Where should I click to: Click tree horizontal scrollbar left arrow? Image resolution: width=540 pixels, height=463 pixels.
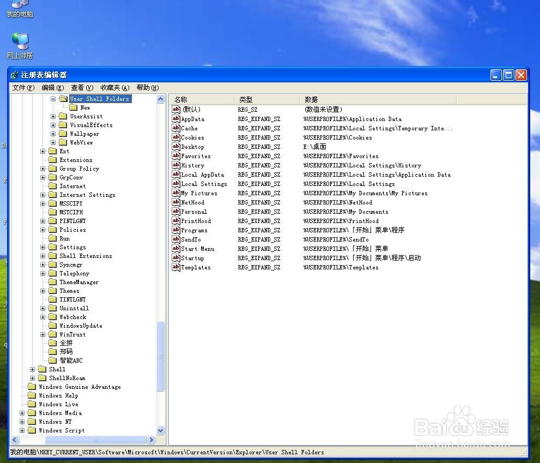pos(15,440)
